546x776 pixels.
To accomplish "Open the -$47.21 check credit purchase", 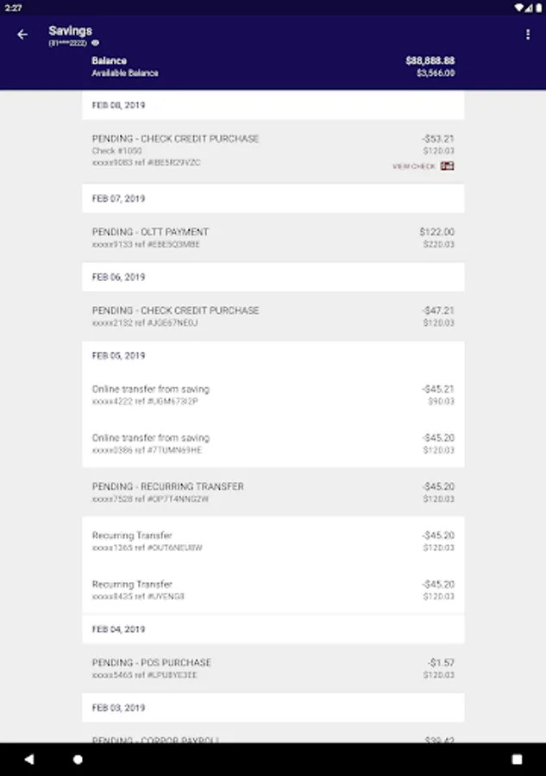I will (273, 316).
